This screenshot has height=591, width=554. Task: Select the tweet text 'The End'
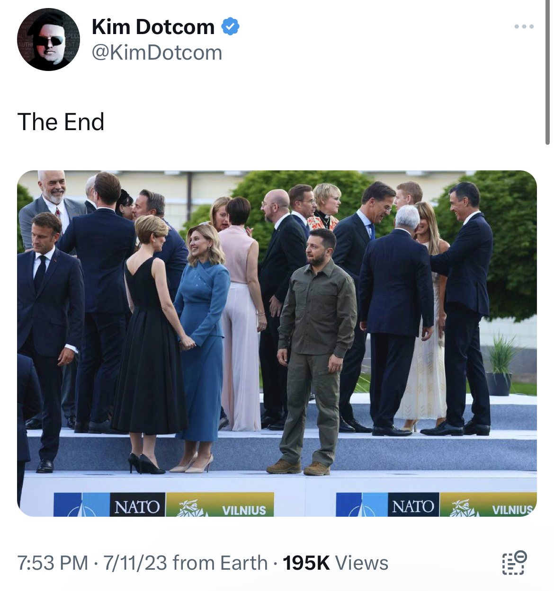click(x=61, y=122)
